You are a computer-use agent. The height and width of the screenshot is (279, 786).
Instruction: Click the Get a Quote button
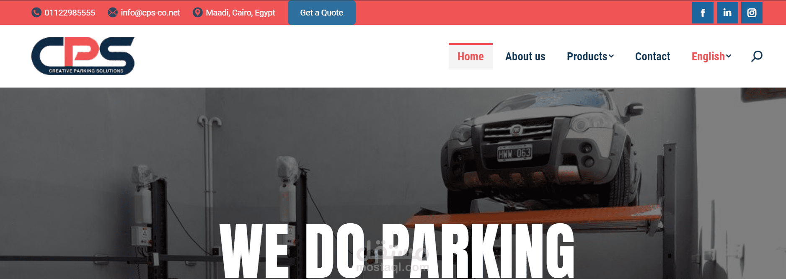pyautogui.click(x=321, y=13)
